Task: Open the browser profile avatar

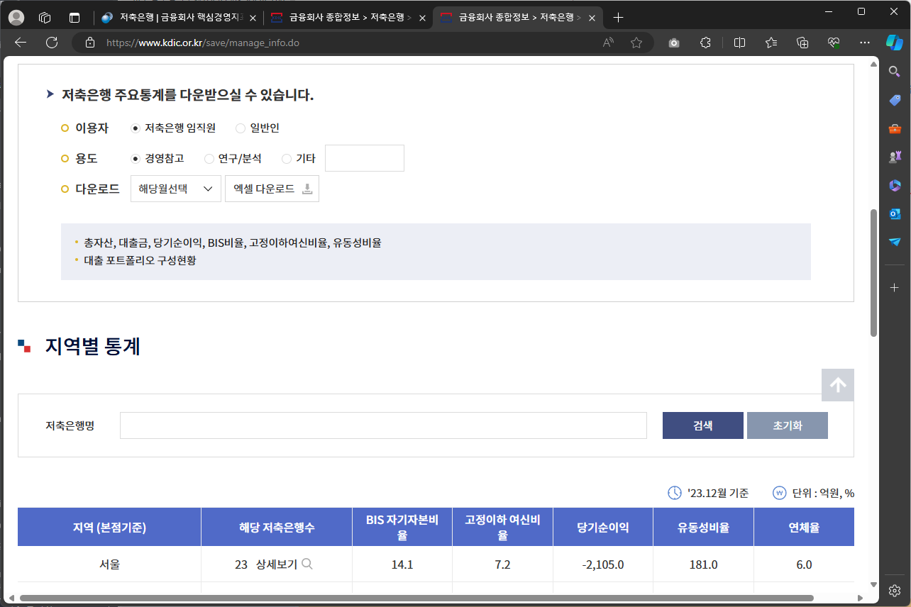Action: (15, 18)
